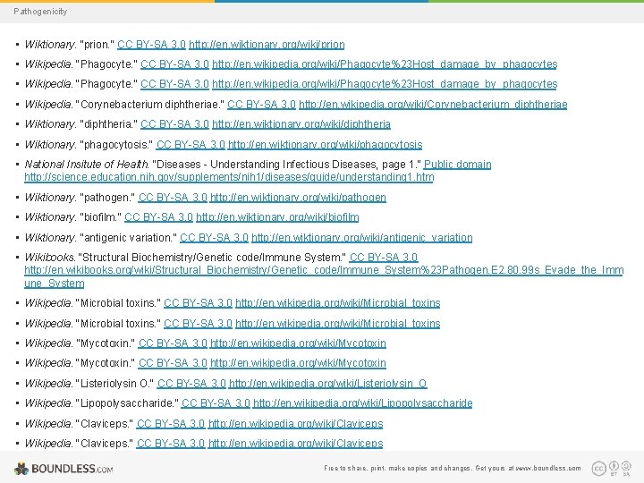Screen dimensions: 644x483
Task: Open the wiktionary.org/wiki/antigenic_variation URL
Action: pyautogui.click(x=362, y=238)
